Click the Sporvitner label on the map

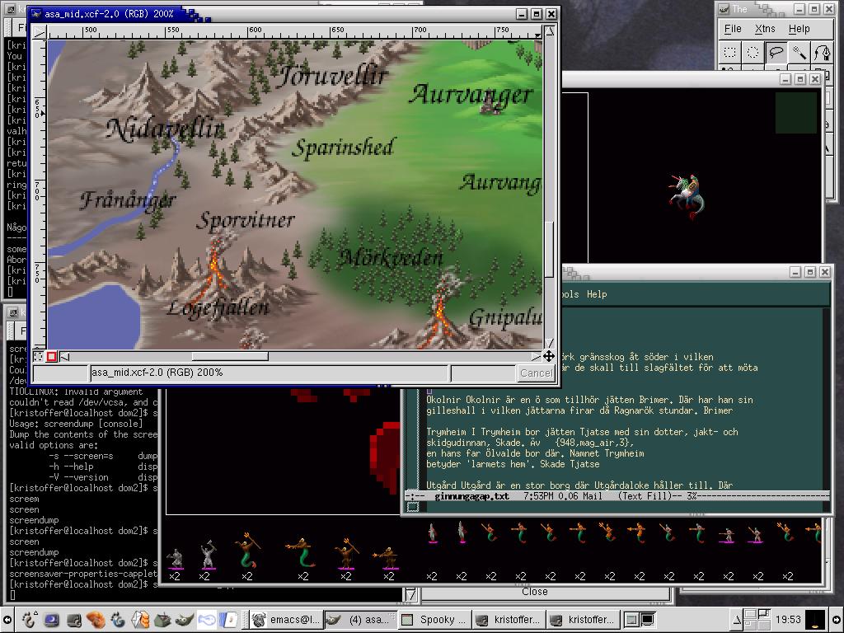tap(245, 220)
